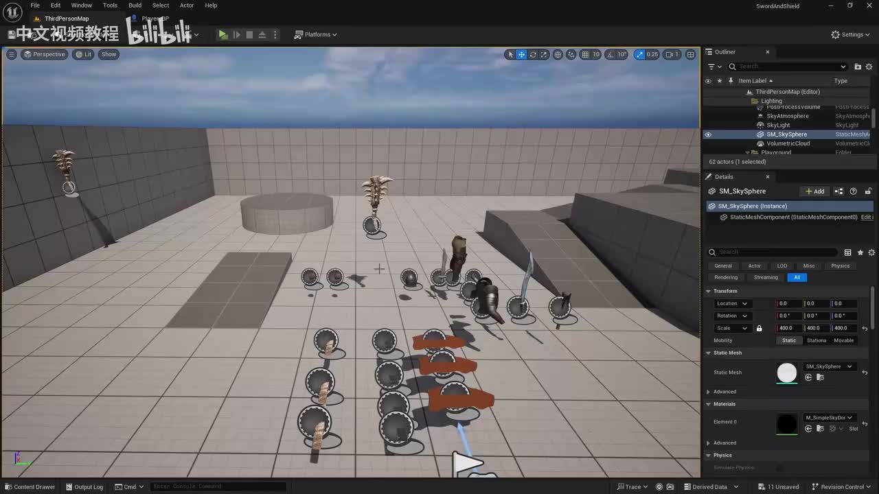Create a new folder in the Outliner
Image resolution: width=879 pixels, height=494 pixels.
(x=858, y=67)
